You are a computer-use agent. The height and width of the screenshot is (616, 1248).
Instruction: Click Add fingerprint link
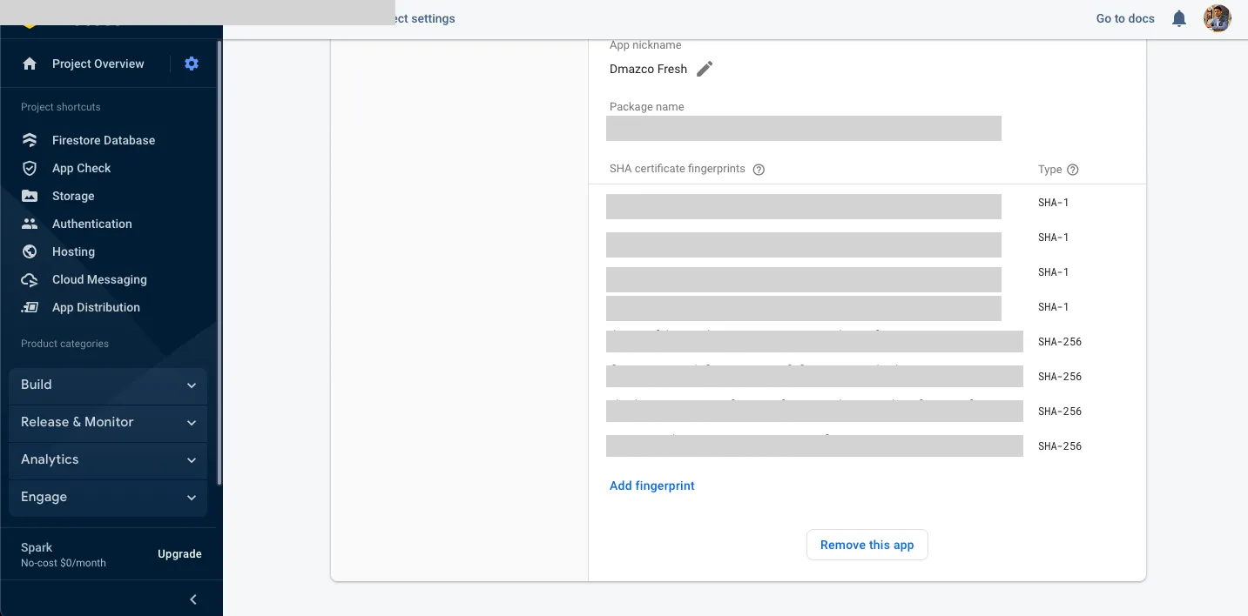(652, 486)
